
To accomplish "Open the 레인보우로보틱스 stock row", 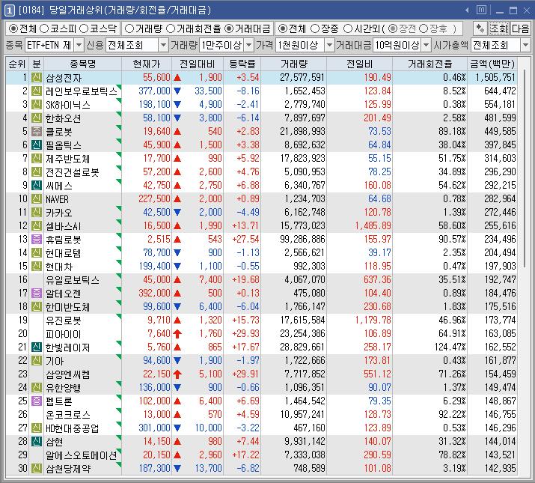I will [x=261, y=91].
